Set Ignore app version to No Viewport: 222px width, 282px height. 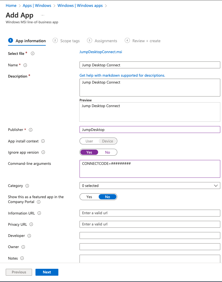point(108,152)
